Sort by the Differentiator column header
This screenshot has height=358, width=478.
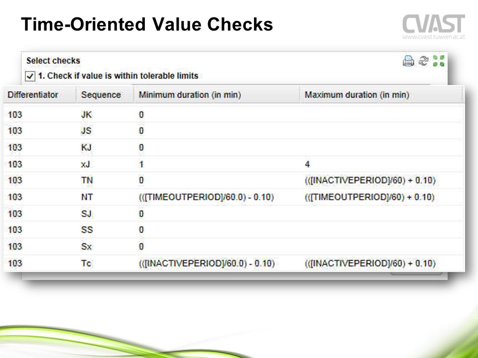coord(33,94)
